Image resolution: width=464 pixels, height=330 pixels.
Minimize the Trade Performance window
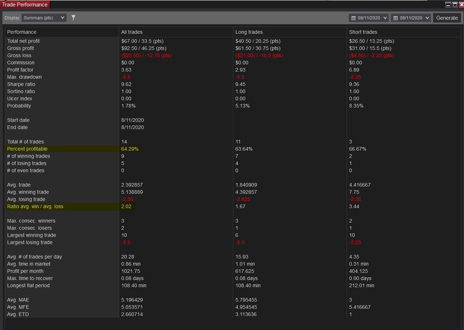(x=448, y=5)
